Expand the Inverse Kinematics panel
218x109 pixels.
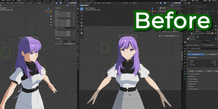coord(193,81)
